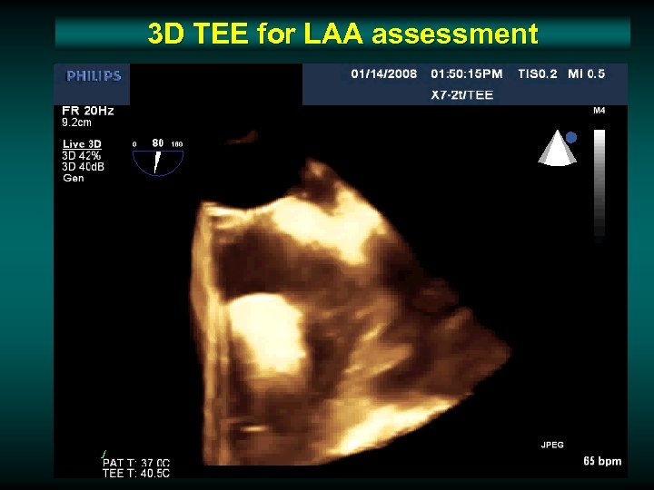Click the PAT T: 37.0C temperature readout
Image resolution: width=654 pixels, height=490 pixels.
pyautogui.click(x=136, y=463)
